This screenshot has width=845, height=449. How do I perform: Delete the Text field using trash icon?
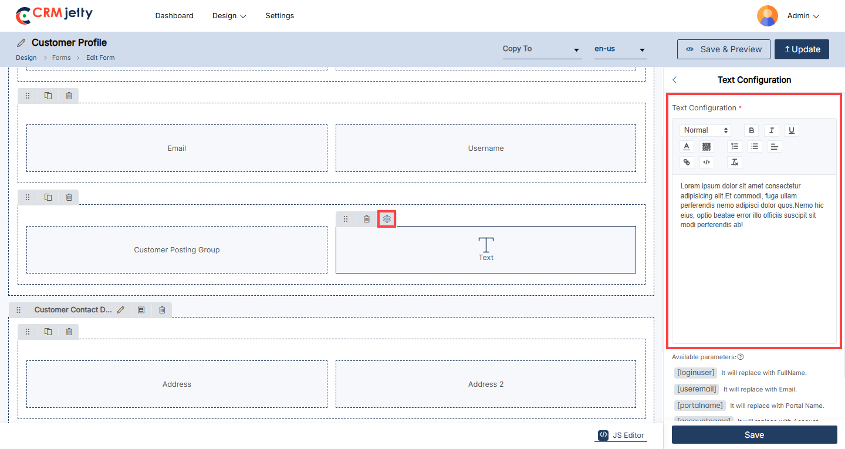tap(366, 219)
